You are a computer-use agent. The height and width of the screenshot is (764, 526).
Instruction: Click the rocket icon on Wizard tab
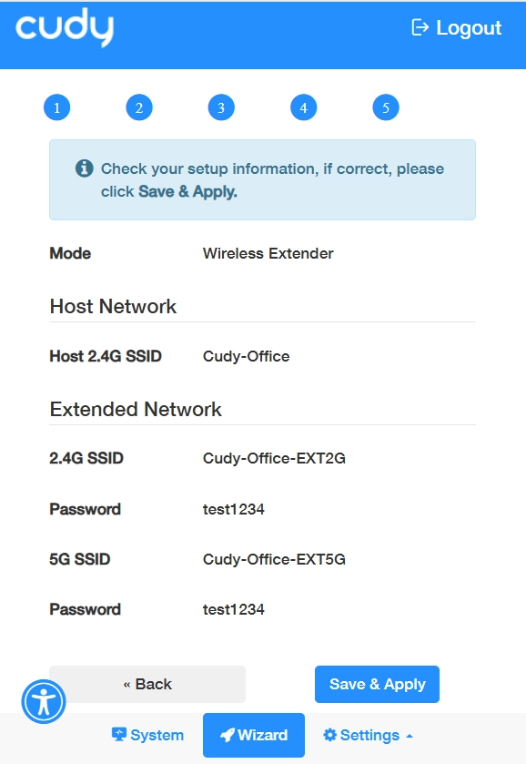click(228, 735)
